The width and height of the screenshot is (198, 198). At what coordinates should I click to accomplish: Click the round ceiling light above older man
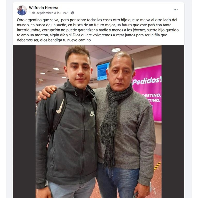pyautogui.click(x=116, y=50)
